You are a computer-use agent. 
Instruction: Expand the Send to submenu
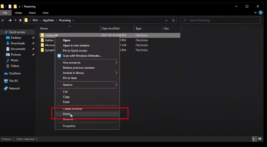pos(87,85)
